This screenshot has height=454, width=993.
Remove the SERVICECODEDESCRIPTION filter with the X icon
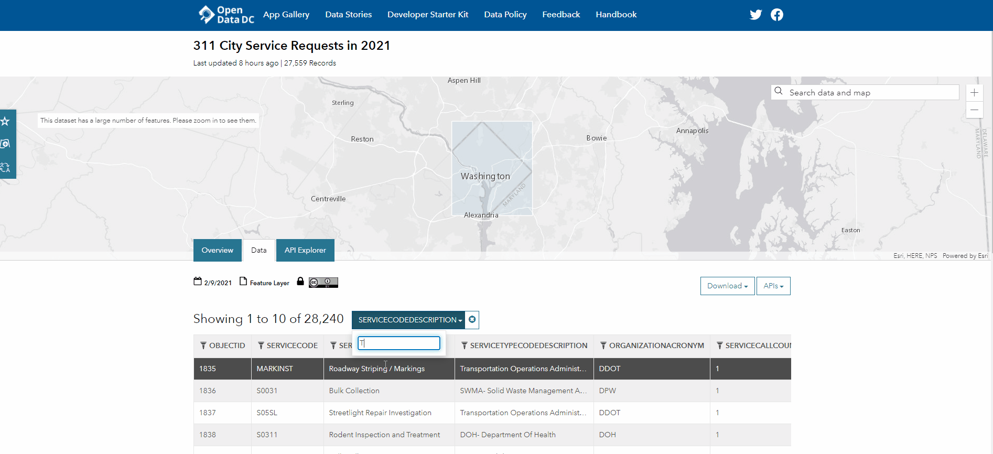tap(472, 320)
